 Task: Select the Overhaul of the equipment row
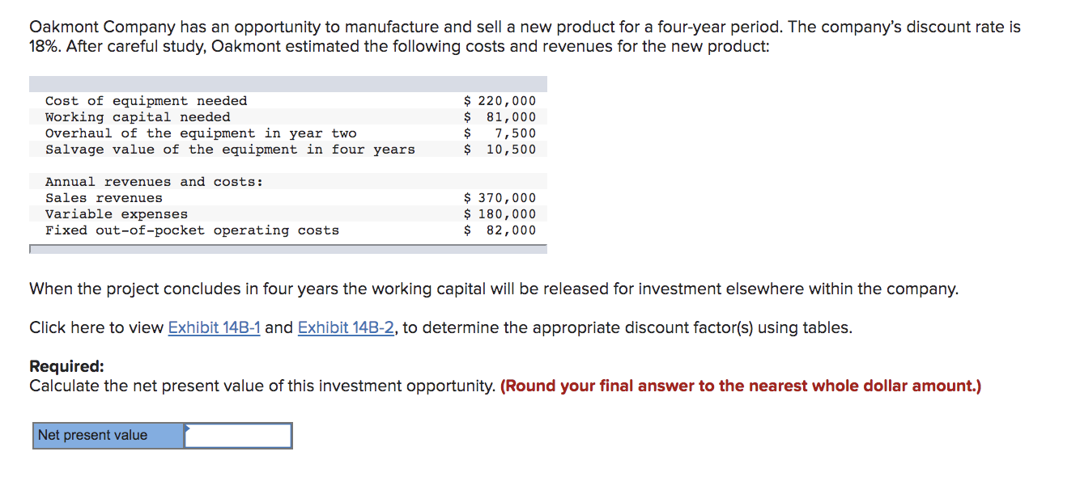pyautogui.click(x=288, y=133)
